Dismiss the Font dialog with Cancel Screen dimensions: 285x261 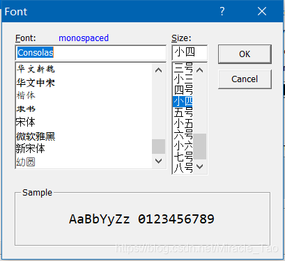(245, 79)
